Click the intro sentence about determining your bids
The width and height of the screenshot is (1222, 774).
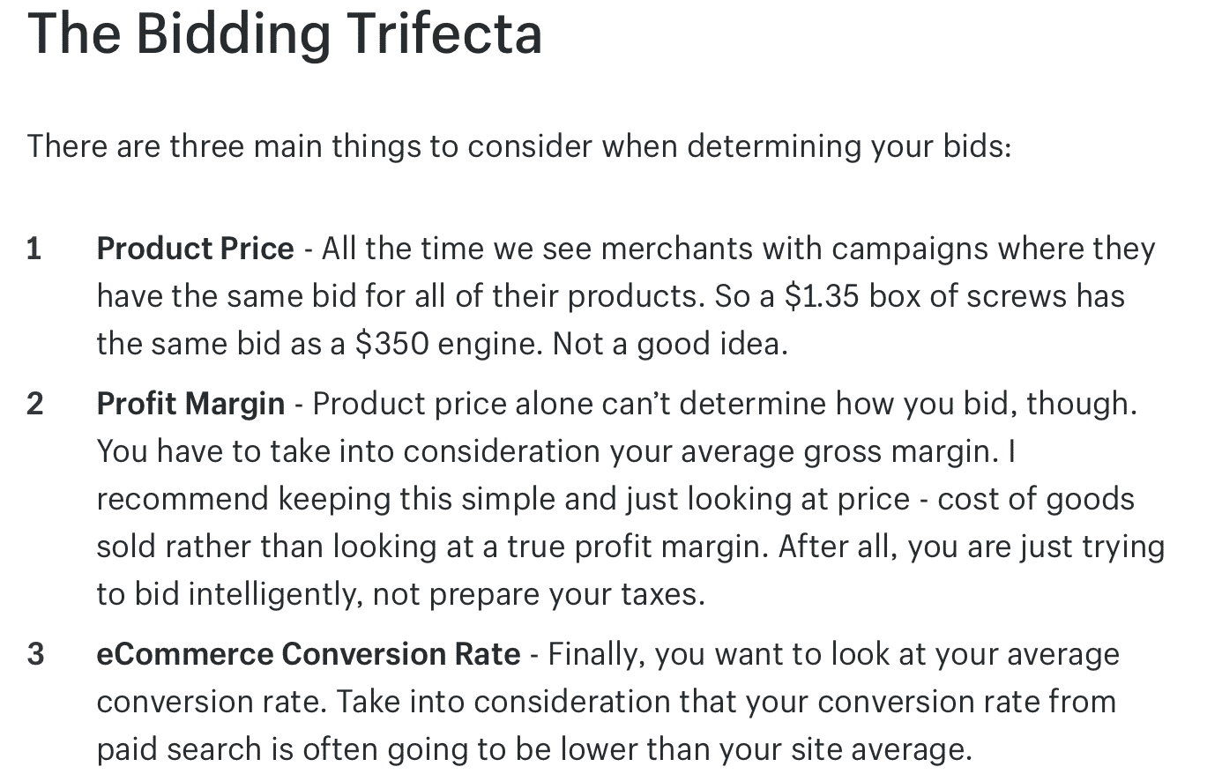519,145
